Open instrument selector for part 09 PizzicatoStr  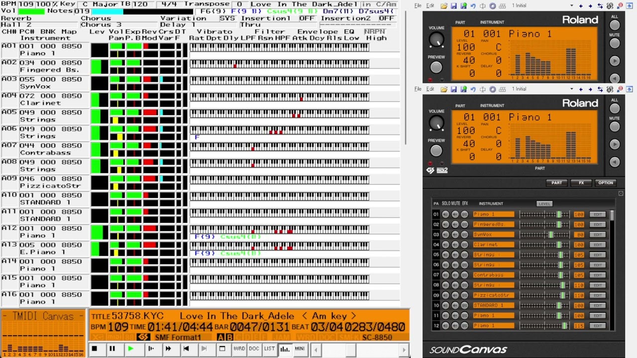pos(493,295)
